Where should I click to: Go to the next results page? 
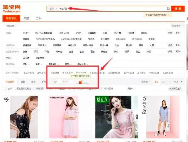click(x=181, y=82)
